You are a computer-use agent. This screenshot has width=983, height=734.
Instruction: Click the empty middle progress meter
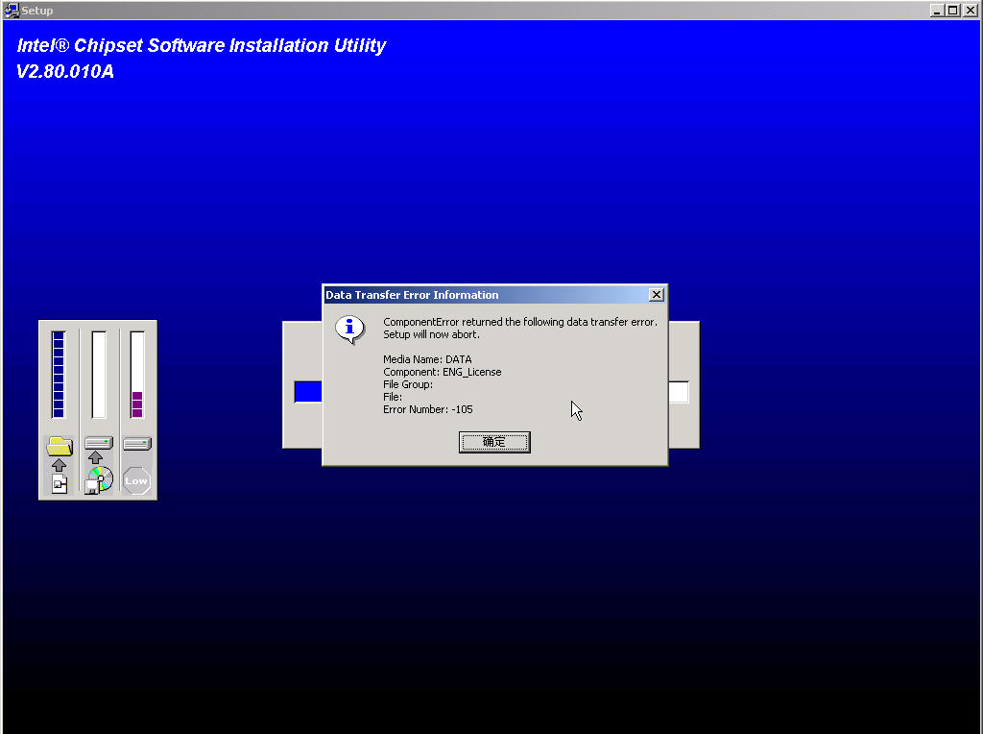click(x=99, y=375)
